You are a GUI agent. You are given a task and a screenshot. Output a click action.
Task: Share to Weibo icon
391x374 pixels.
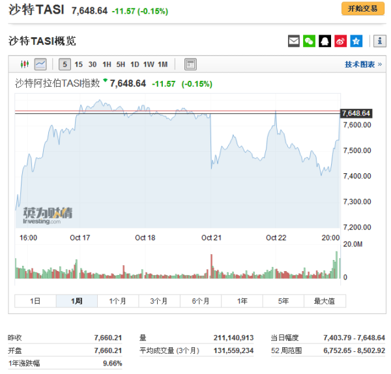coord(340,41)
